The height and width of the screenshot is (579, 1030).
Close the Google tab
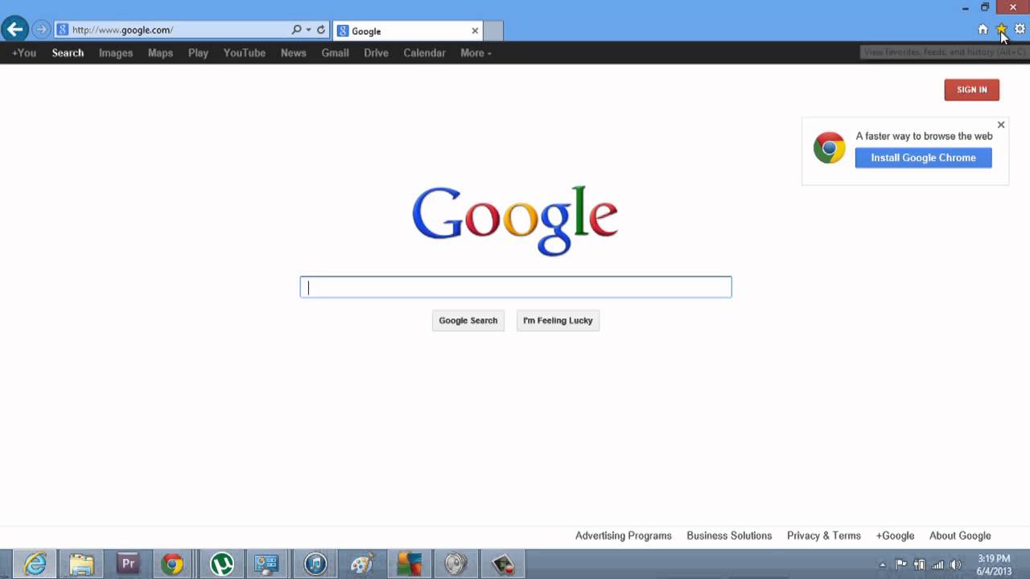click(475, 31)
